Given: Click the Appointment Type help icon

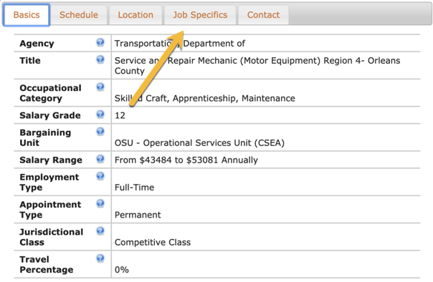Looking at the screenshot, I should pos(100,203).
